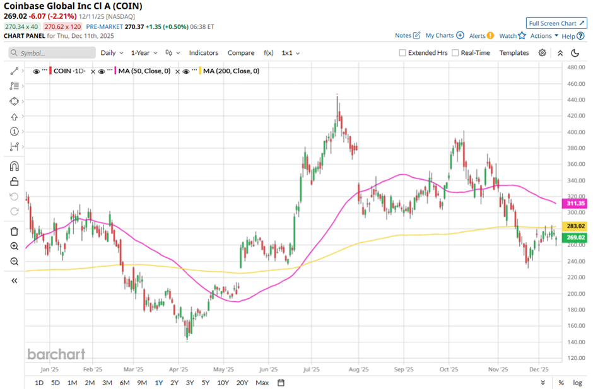The image size is (593, 389).
Task: Select the trend line drawing tool
Action: point(14,71)
